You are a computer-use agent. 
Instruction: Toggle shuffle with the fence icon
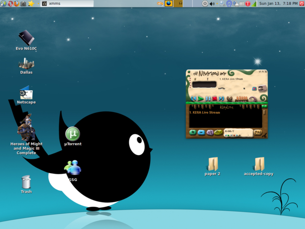(242, 99)
